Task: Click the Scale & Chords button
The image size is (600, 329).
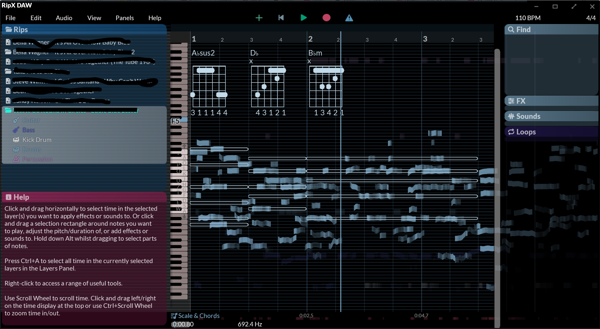Action: (196, 316)
